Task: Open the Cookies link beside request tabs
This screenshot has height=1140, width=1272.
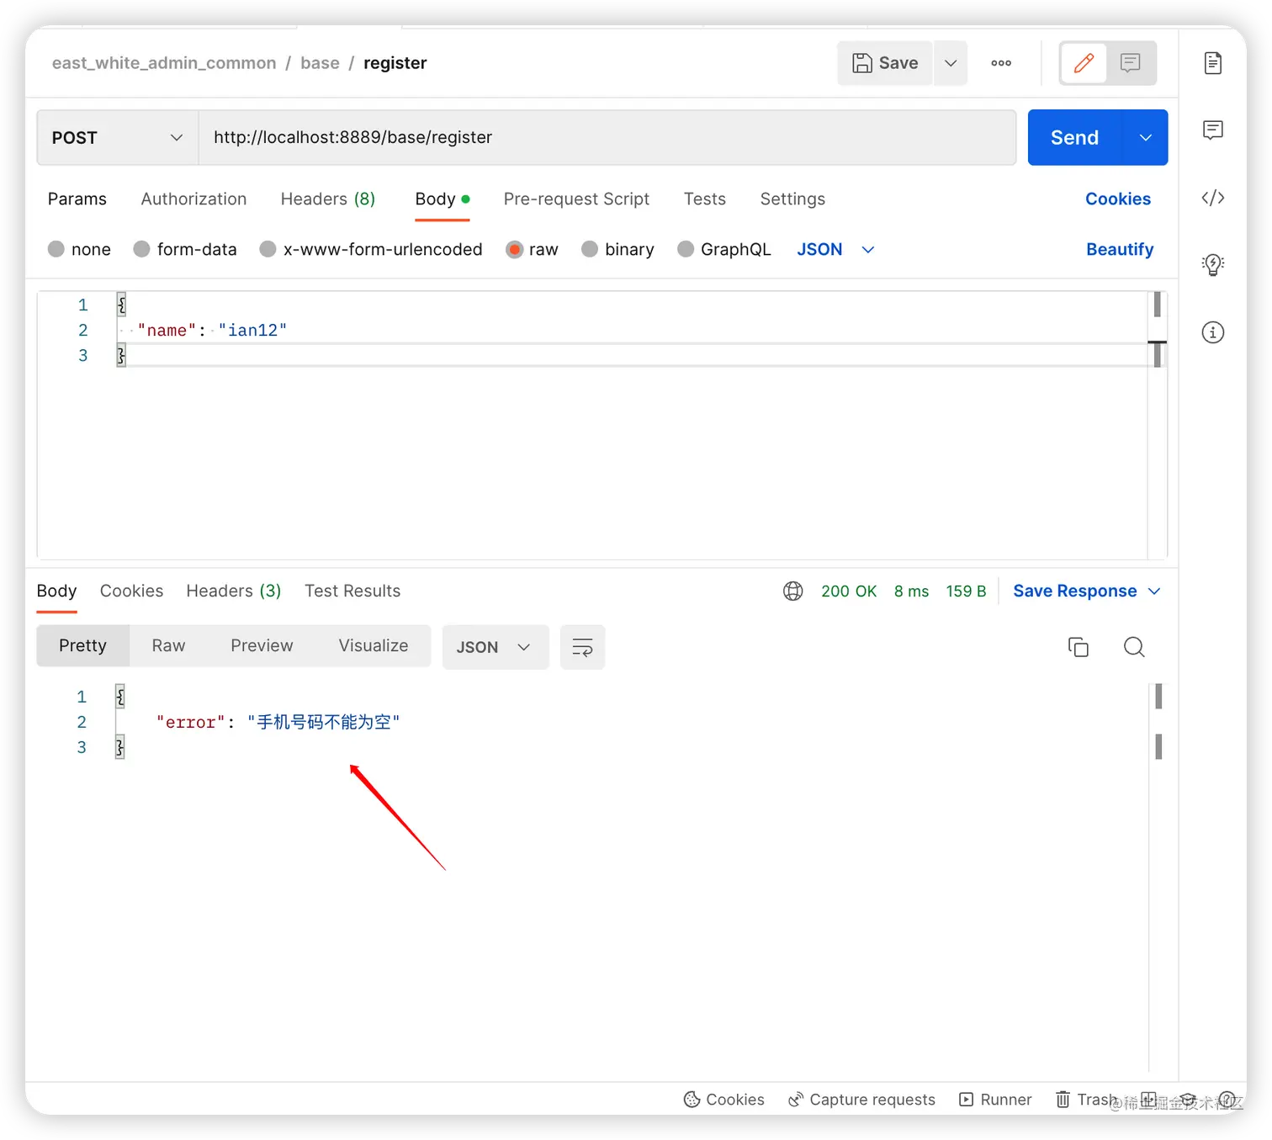Action: tap(1118, 199)
